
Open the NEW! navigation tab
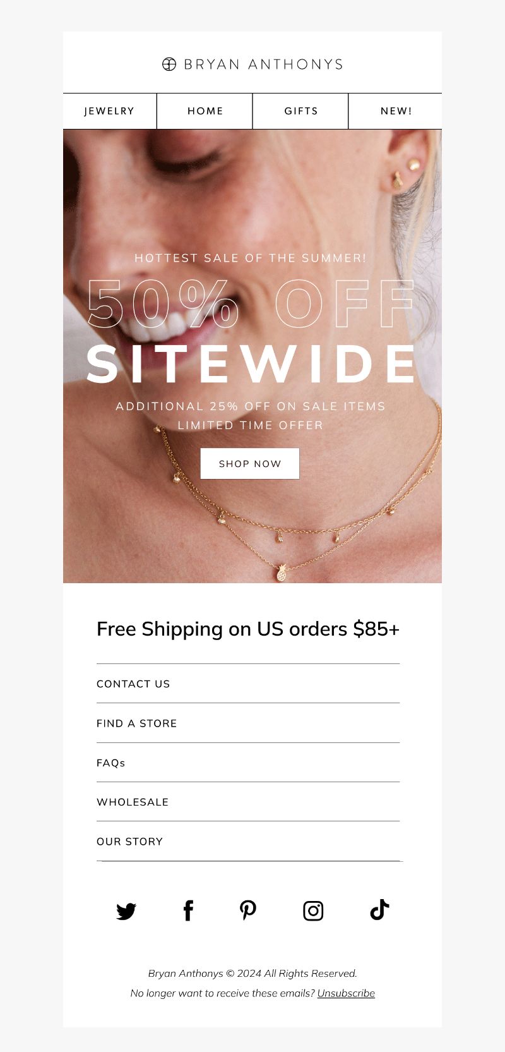(x=396, y=111)
